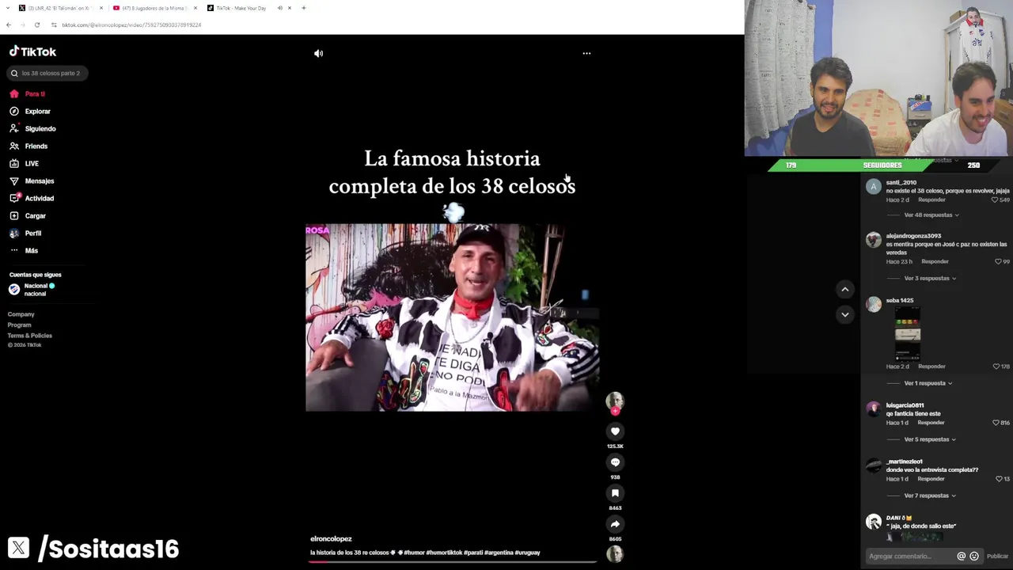Viewport: 1013px width, 570px height.
Task: Save the video with the bookmark icon
Action: point(615,493)
